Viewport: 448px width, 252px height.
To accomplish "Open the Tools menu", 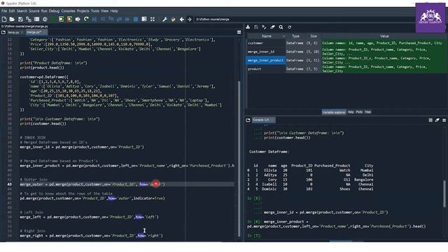I will [95, 11].
